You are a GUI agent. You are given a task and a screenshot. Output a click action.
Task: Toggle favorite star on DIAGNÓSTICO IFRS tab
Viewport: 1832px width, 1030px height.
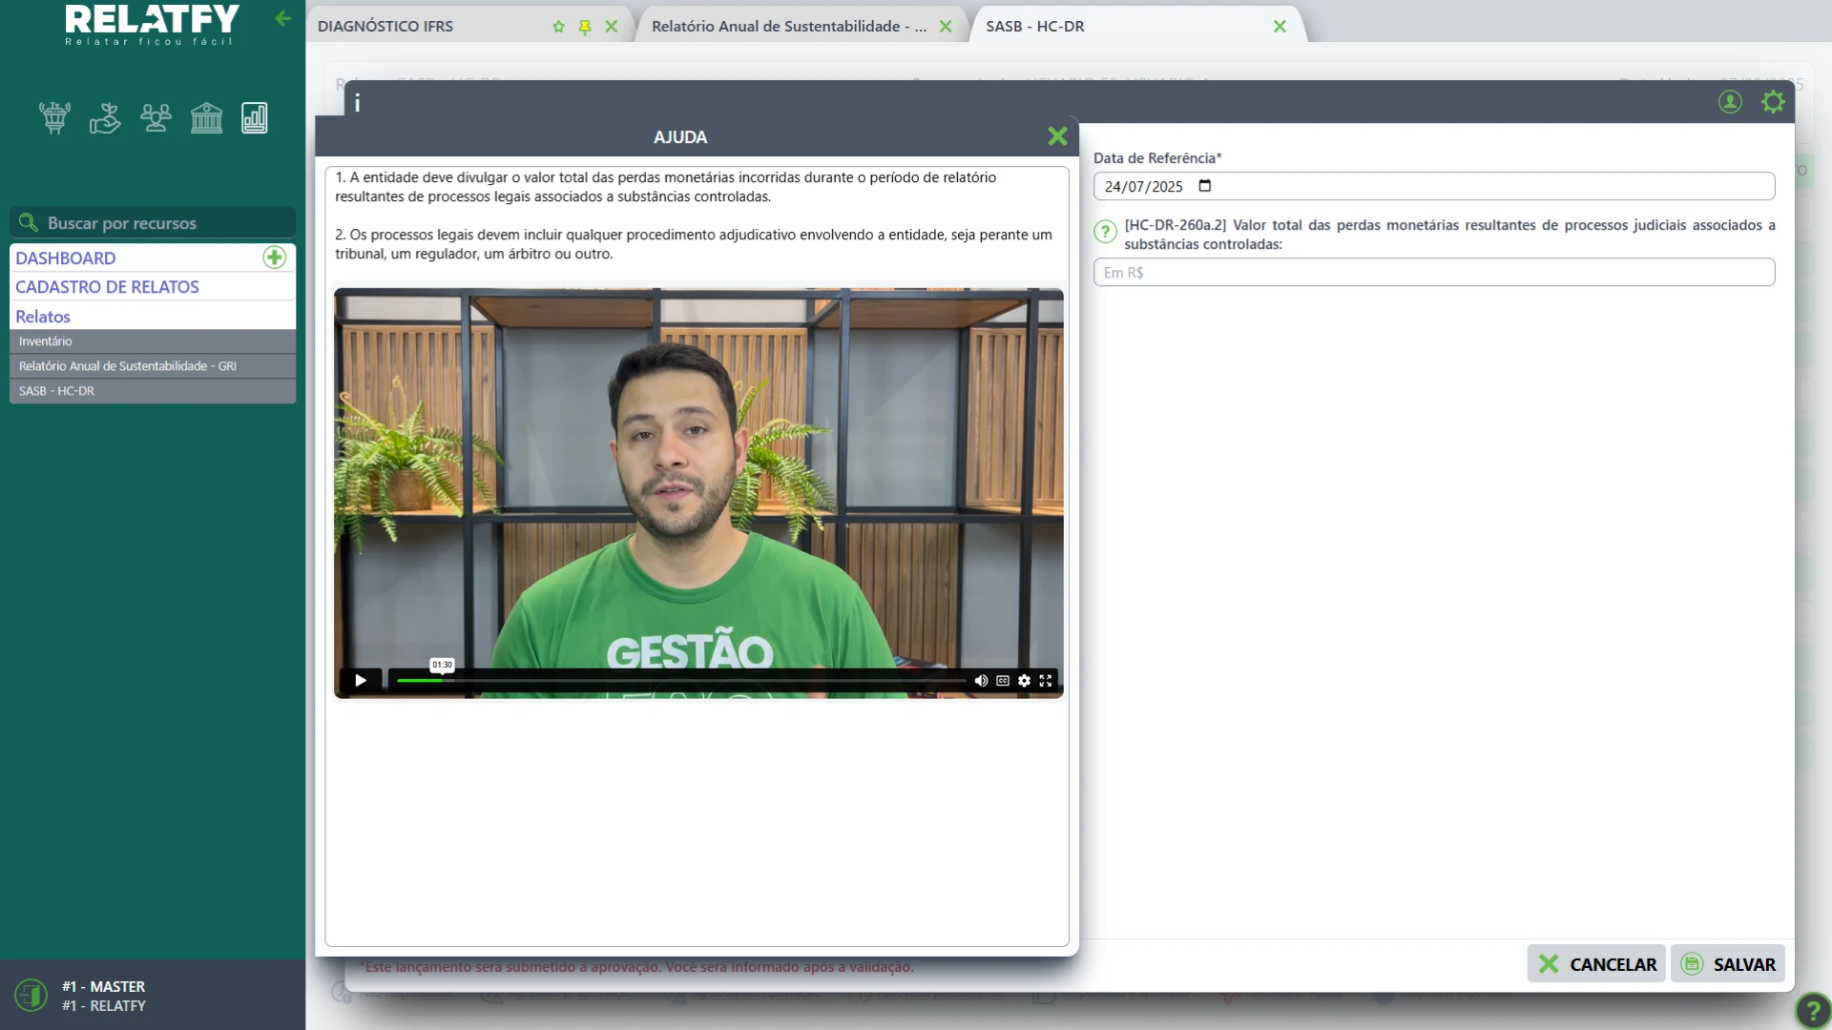559,27
